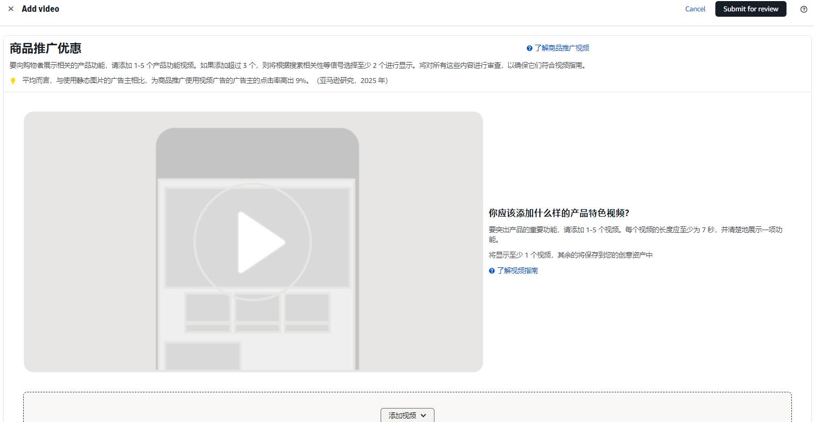Click the yellow lightbulb tip icon

click(13, 81)
